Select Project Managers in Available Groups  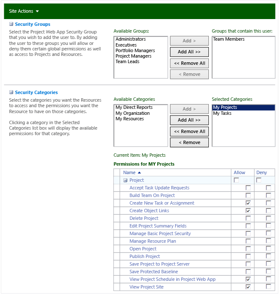(x=134, y=56)
